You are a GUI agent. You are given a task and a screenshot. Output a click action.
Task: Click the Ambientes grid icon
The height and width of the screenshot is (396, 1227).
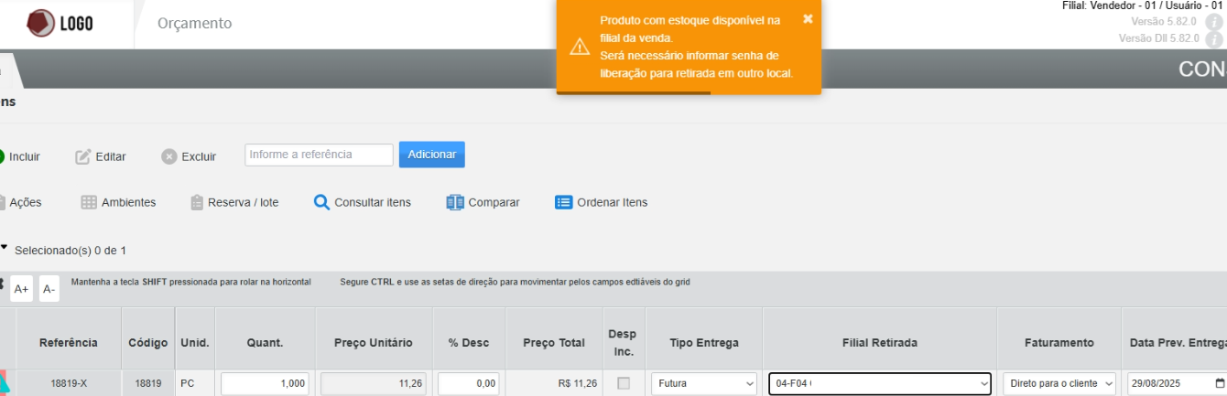click(89, 202)
